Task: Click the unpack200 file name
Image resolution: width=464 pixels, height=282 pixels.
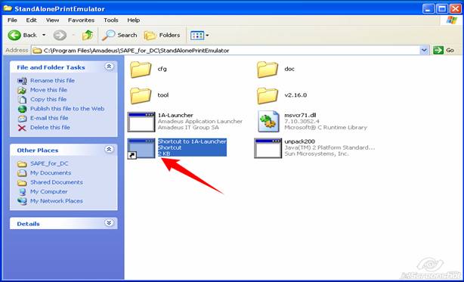Action: point(299,141)
